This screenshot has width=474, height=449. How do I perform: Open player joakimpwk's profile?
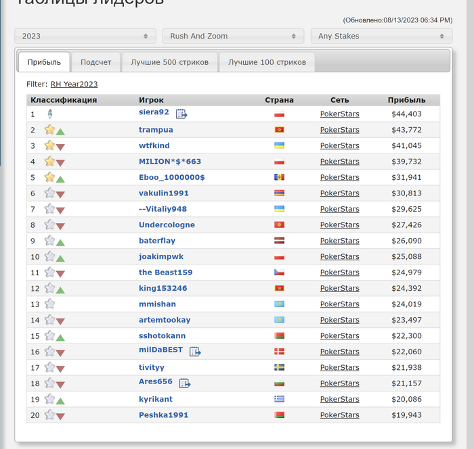pyautogui.click(x=161, y=257)
